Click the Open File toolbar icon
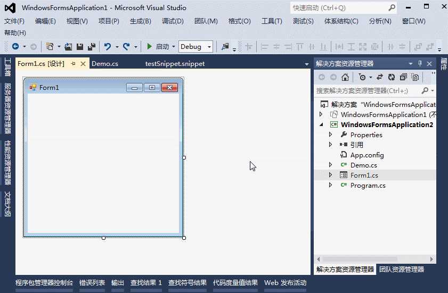Image resolution: width=448 pixels, height=293 pixels. (x=68, y=47)
